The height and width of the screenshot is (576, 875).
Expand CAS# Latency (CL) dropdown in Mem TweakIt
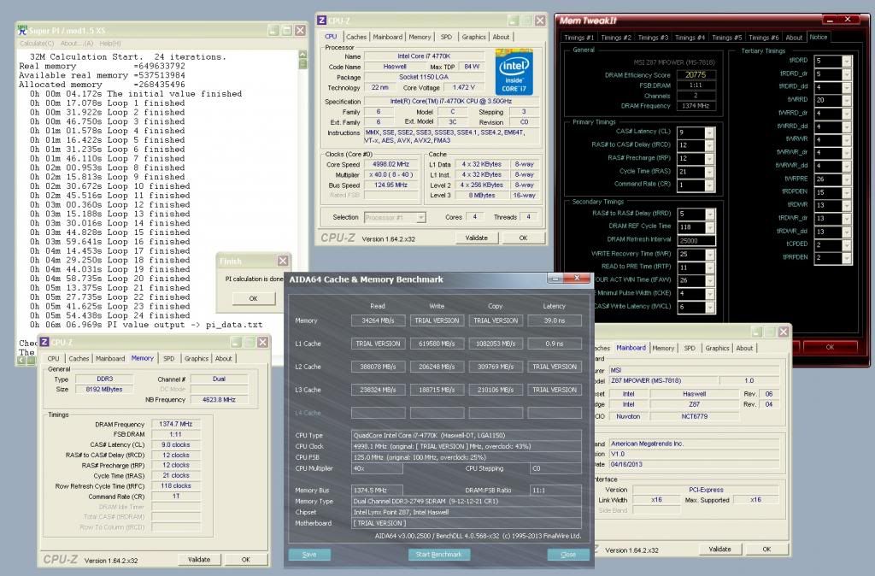tap(709, 132)
